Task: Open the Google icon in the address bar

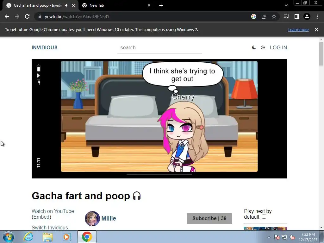Action: click(x=254, y=16)
